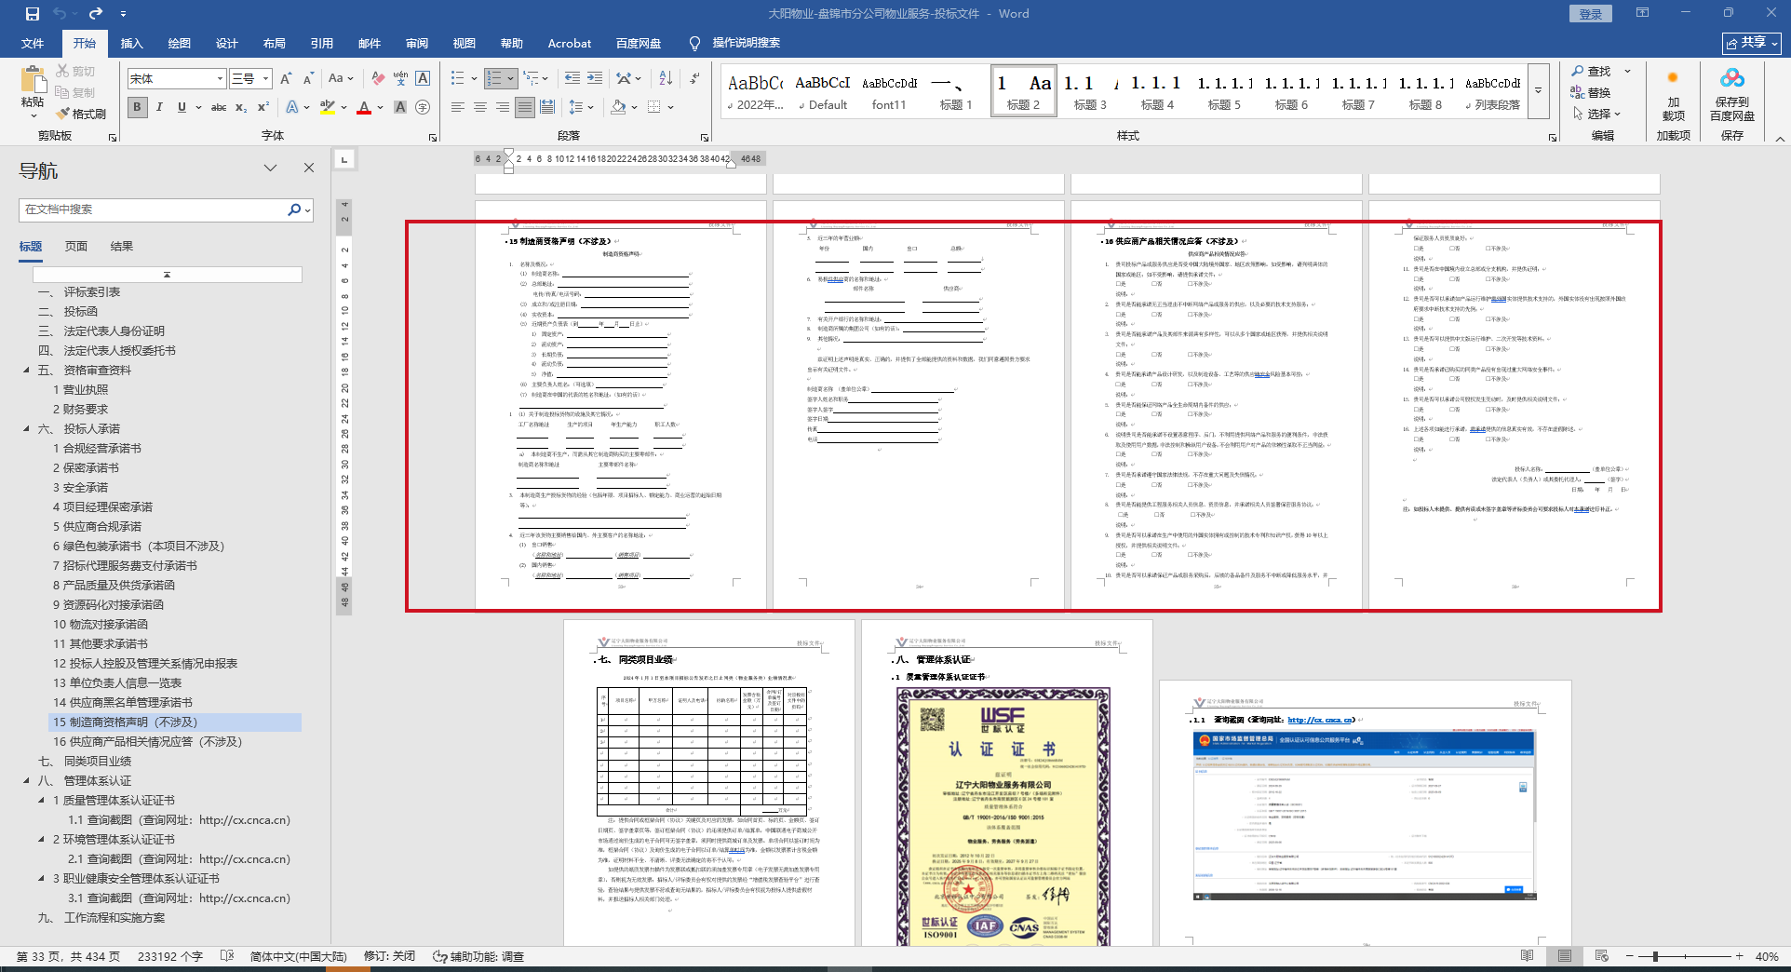This screenshot has height=972, width=1791.
Task: Switch to the 插入 ribbon tab
Action: coord(132,43)
